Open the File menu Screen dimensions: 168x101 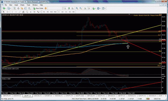[x=6, y=5]
